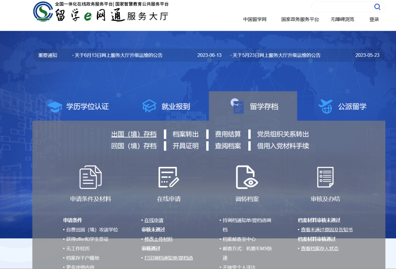Image resolution: width=396 pixels, height=269 pixels.
Task: Click the 2023-05-23 notice date
Action: click(x=367, y=55)
